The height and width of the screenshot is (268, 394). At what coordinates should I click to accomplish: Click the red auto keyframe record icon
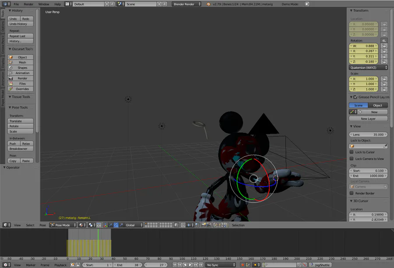pyautogui.click(x=243, y=265)
